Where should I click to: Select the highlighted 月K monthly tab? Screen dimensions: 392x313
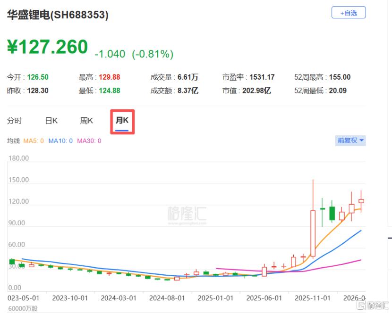tap(122, 121)
